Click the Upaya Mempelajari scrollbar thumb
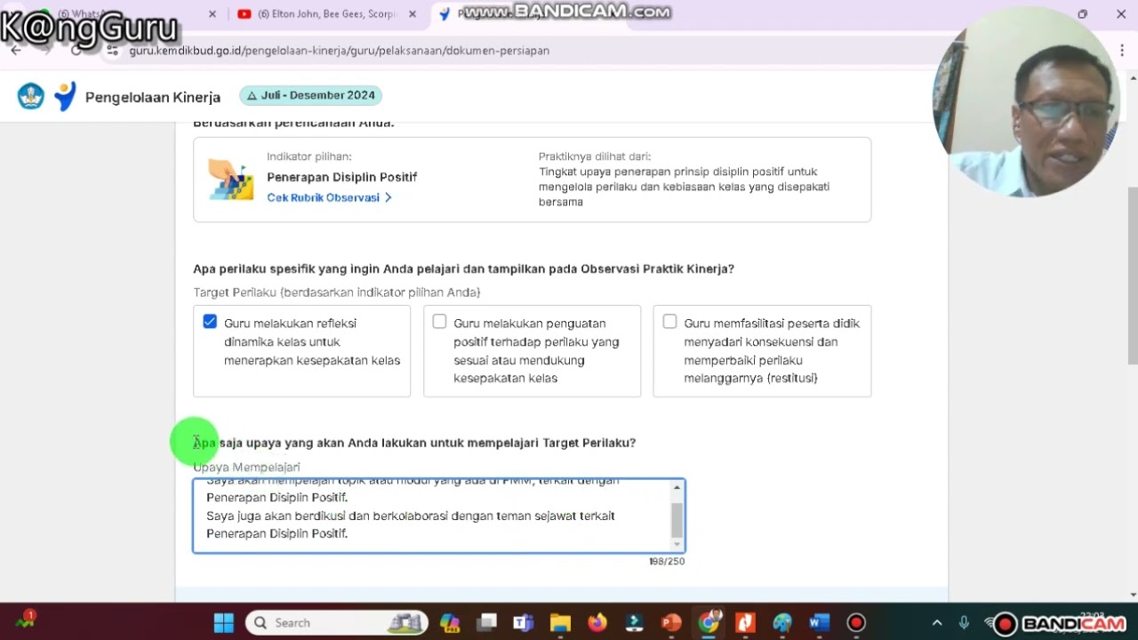The image size is (1138, 640). click(677, 519)
